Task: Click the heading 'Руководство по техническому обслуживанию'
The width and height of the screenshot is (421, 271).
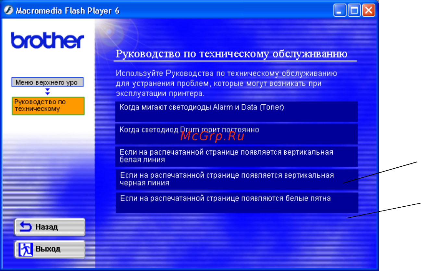Action: point(232,54)
